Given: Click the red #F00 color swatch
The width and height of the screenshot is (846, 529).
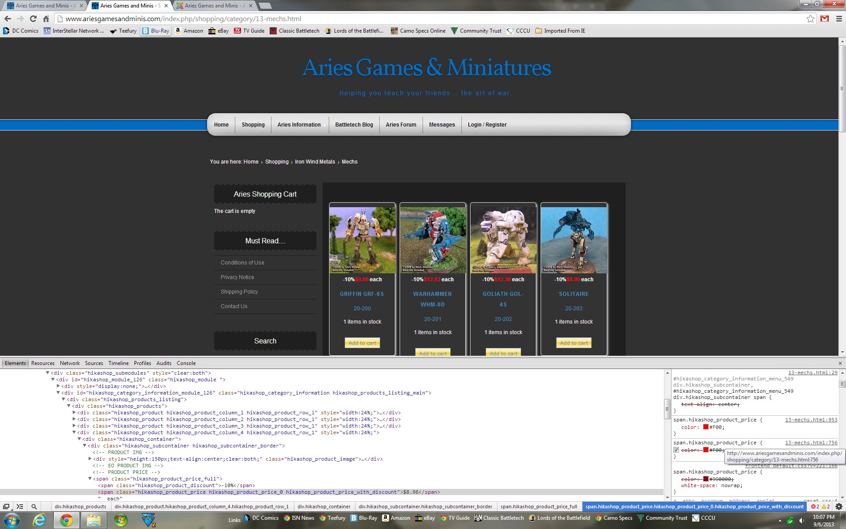Looking at the screenshot, I should 705,427.
